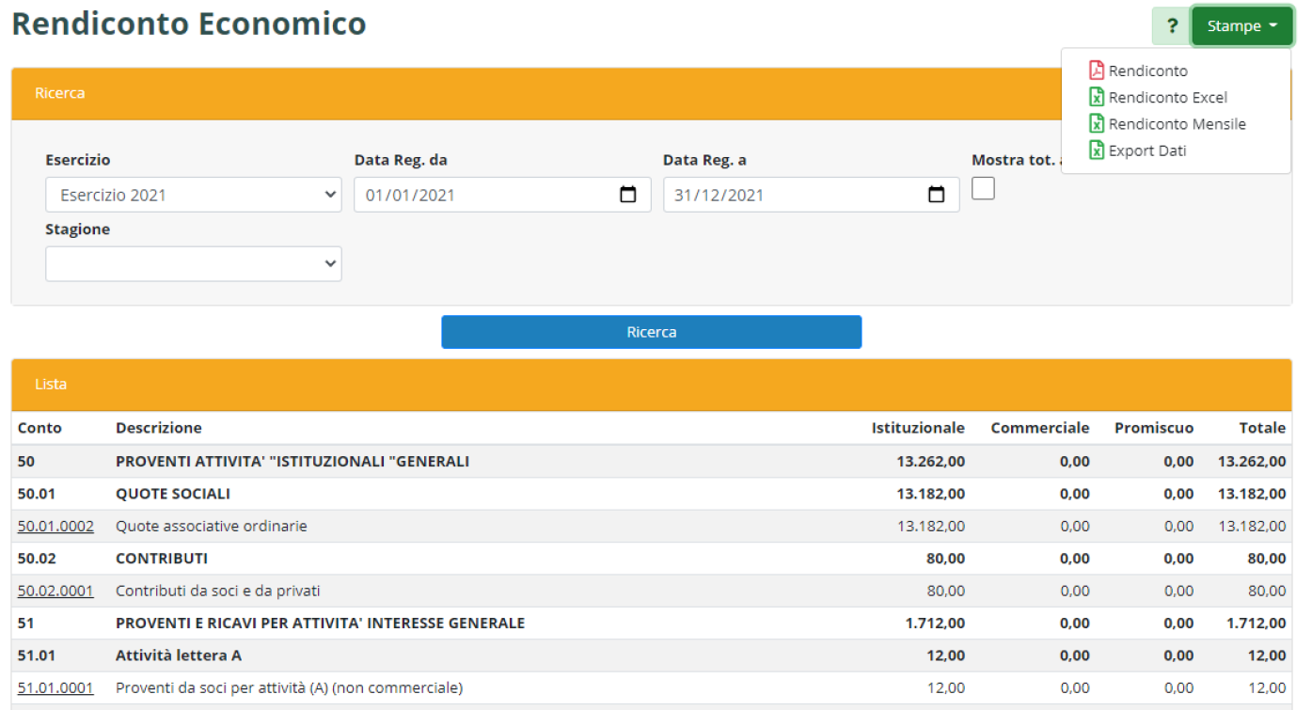Collapse the Stampe dropdown menu

[x=1241, y=26]
